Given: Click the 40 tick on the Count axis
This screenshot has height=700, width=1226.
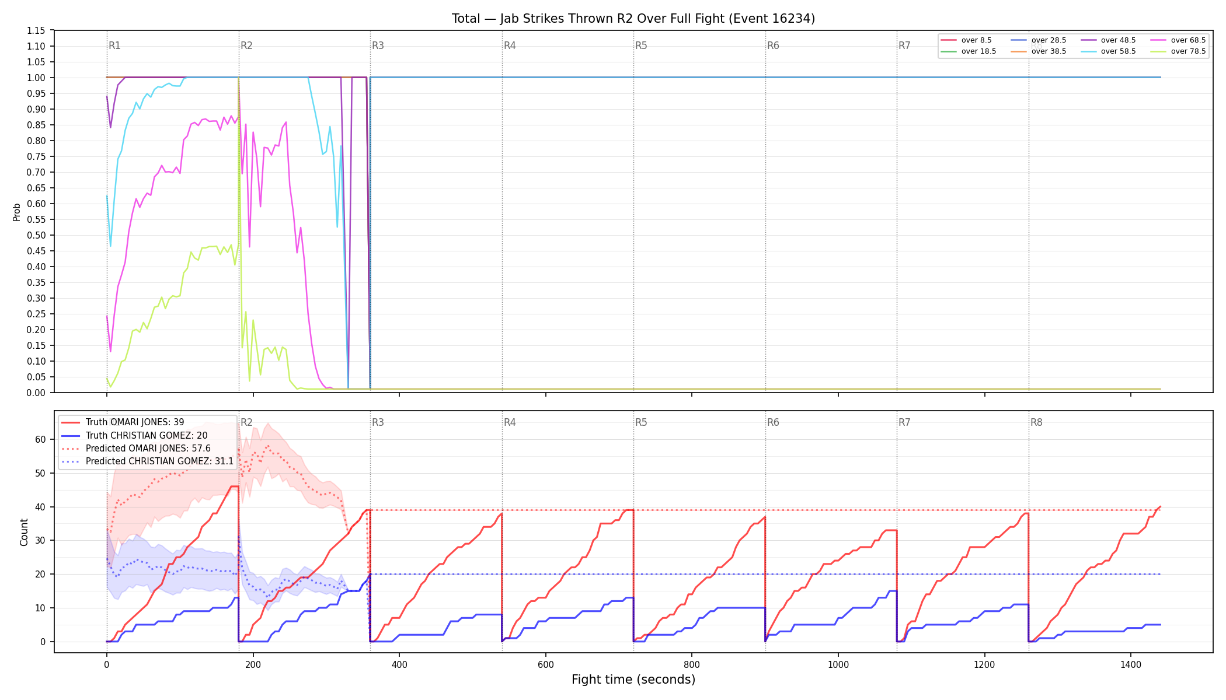Looking at the screenshot, I should (40, 507).
